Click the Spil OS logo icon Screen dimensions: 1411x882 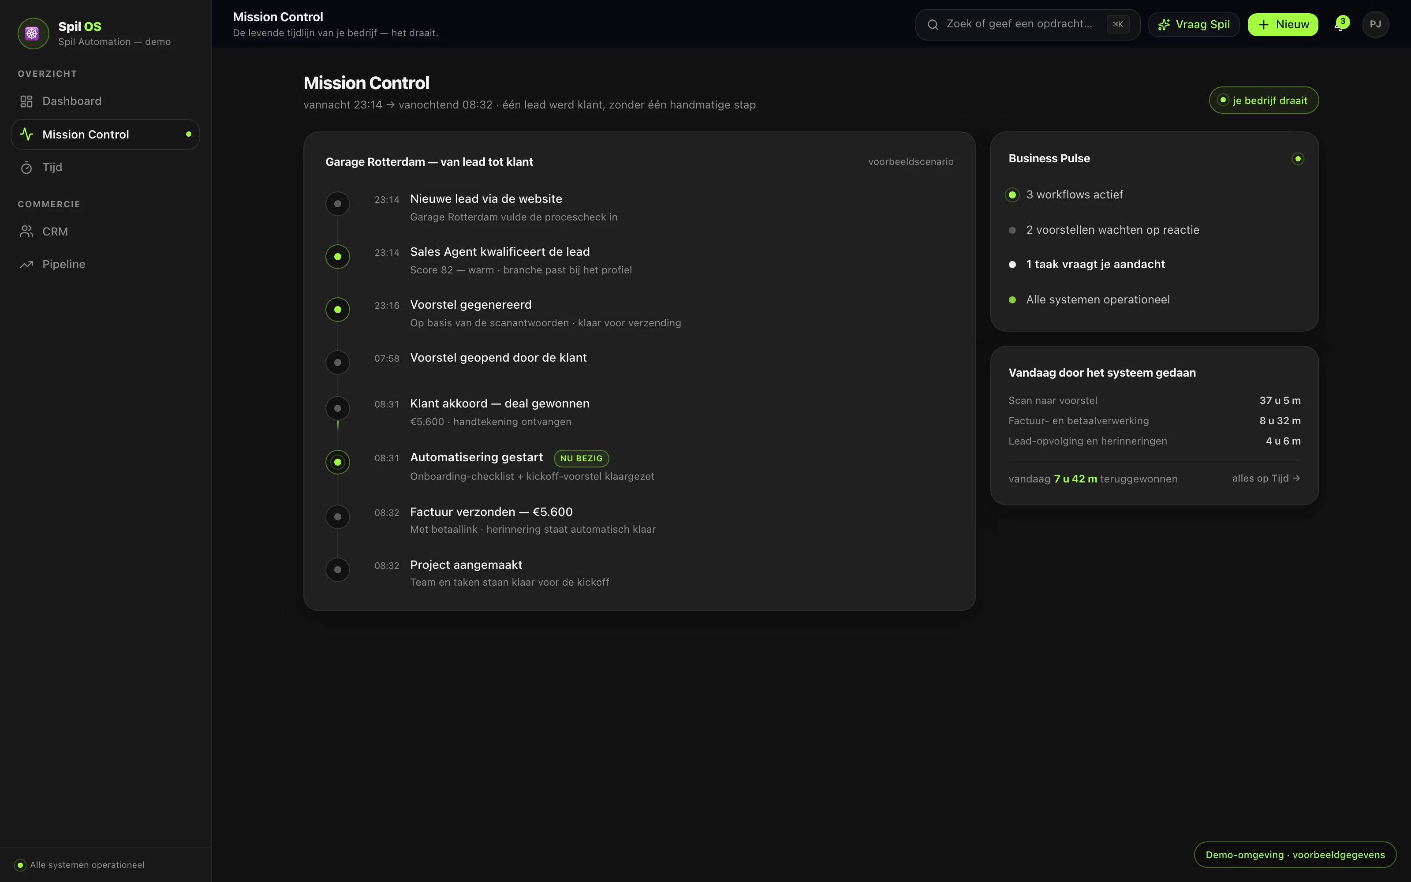[33, 33]
